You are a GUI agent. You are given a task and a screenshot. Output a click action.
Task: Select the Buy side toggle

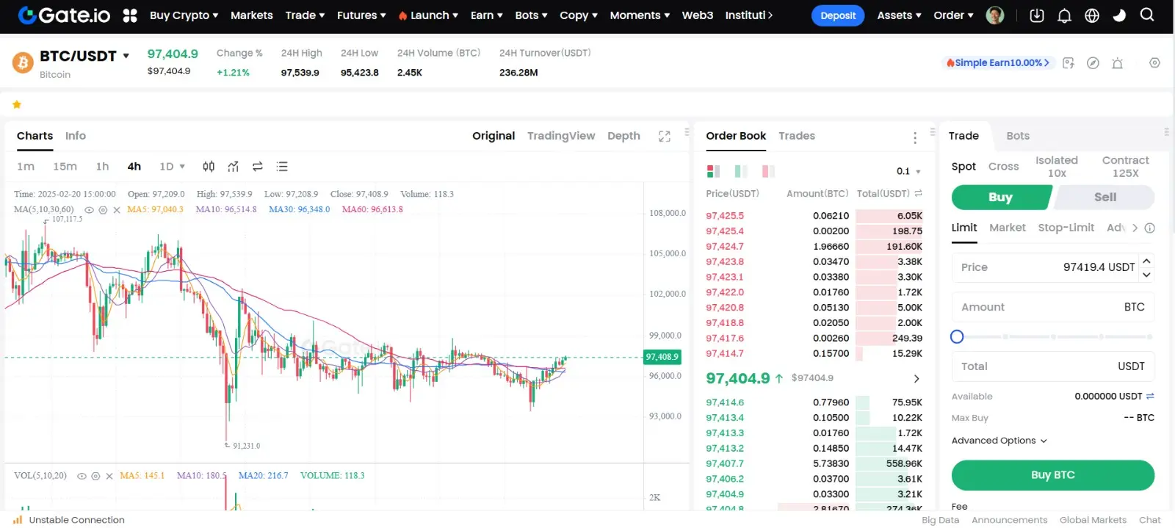(1000, 197)
